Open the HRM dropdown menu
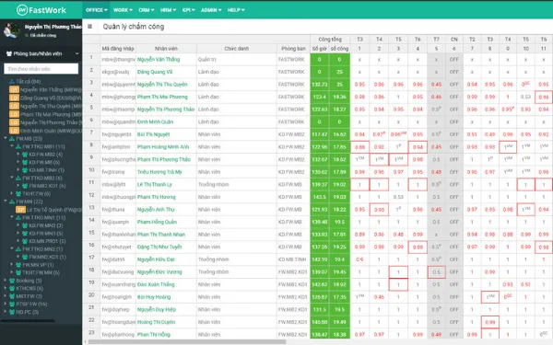Viewport: 553px width, 345px height. point(168,10)
